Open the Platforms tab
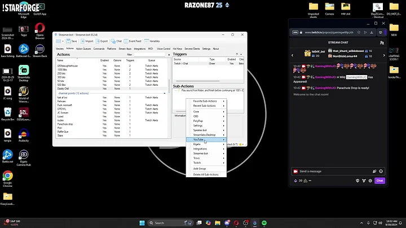Screen dimensions: 406x228 point(112,49)
